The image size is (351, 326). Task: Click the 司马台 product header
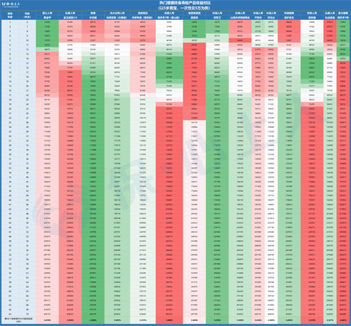(271, 18)
